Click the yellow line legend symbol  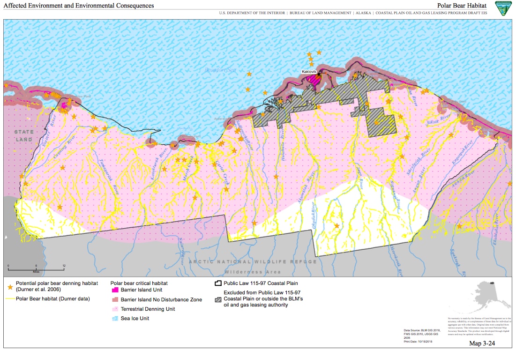(x=10, y=298)
